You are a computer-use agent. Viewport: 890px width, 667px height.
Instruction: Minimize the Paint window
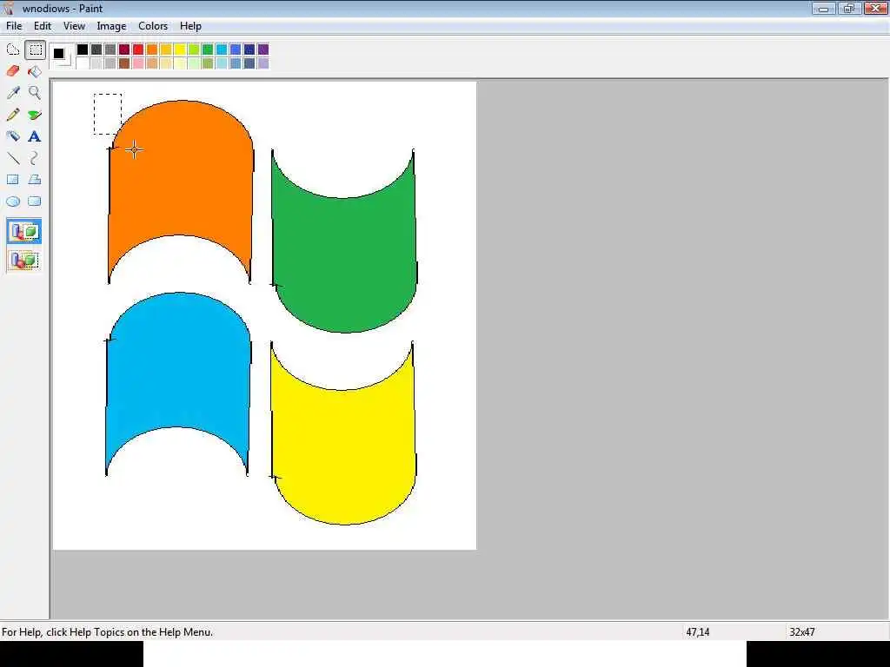pyautogui.click(x=824, y=9)
